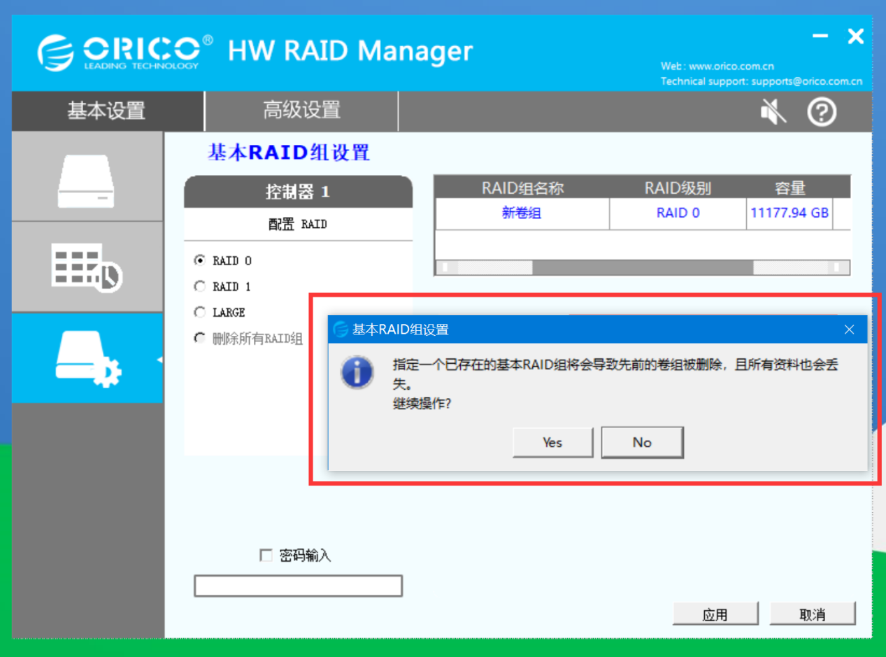This screenshot has height=657, width=886.
Task: Click the supports@orico.com.cn support email
Action: [807, 81]
